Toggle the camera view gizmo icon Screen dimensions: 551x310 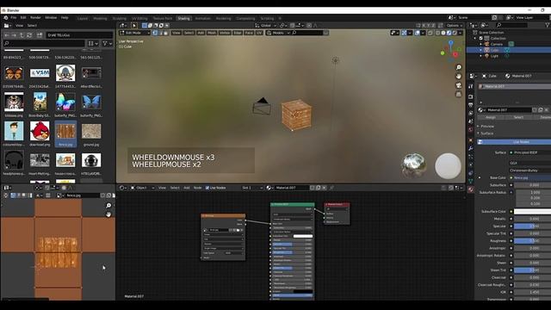(x=459, y=85)
